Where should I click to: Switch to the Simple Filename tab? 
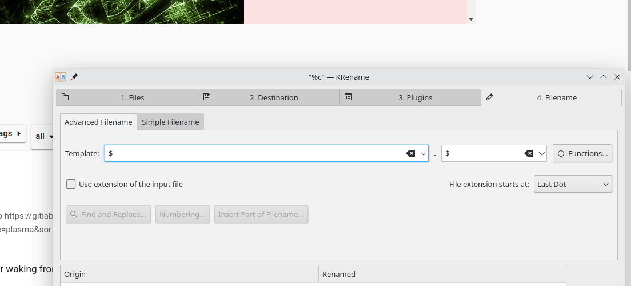[x=170, y=122]
